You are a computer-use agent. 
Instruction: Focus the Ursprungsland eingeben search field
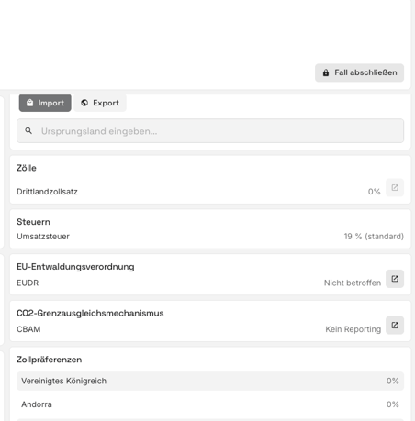[210, 131]
